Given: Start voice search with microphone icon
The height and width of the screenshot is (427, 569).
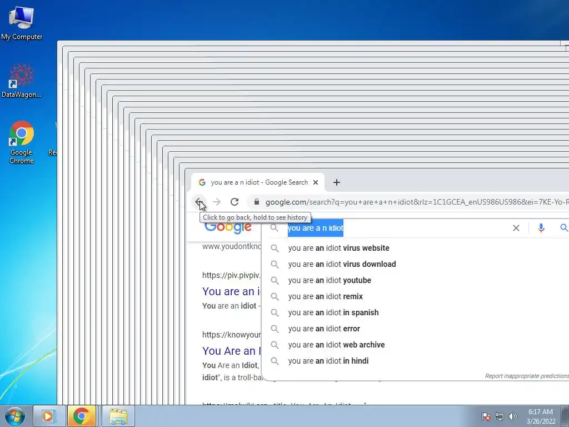Looking at the screenshot, I should 541,228.
